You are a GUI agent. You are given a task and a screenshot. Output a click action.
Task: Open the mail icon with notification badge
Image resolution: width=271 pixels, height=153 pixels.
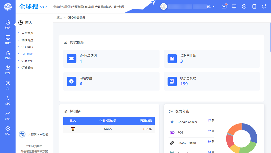click(x=224, y=6)
